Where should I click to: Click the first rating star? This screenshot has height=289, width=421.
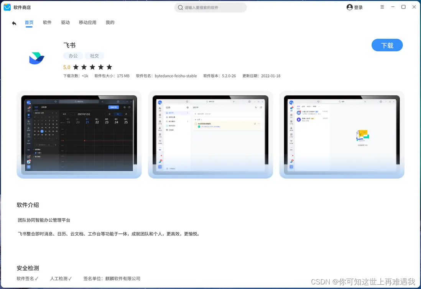pos(76,67)
